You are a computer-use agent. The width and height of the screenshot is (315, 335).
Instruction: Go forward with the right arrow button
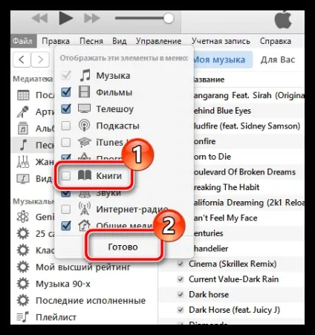click(40, 59)
